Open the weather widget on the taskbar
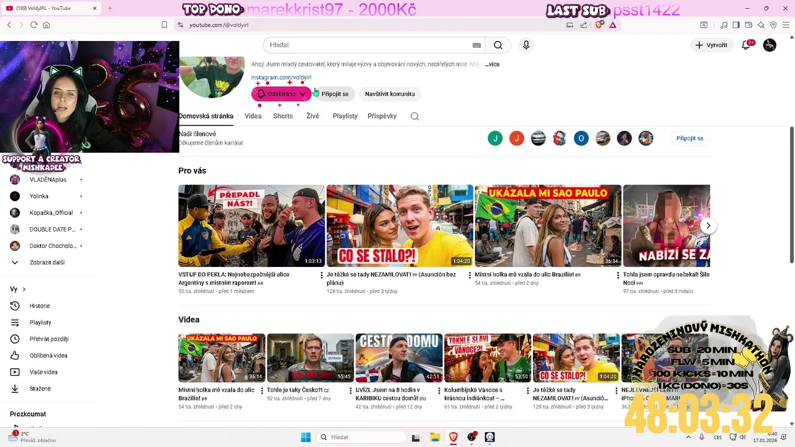 coord(31,436)
